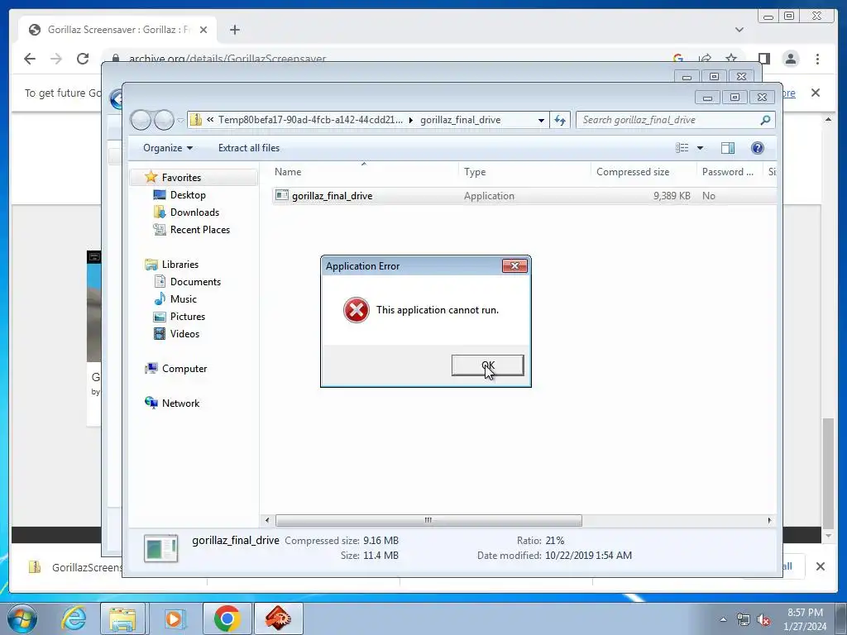Select Computer in navigation pane
847x635 pixels.
pyautogui.click(x=184, y=368)
